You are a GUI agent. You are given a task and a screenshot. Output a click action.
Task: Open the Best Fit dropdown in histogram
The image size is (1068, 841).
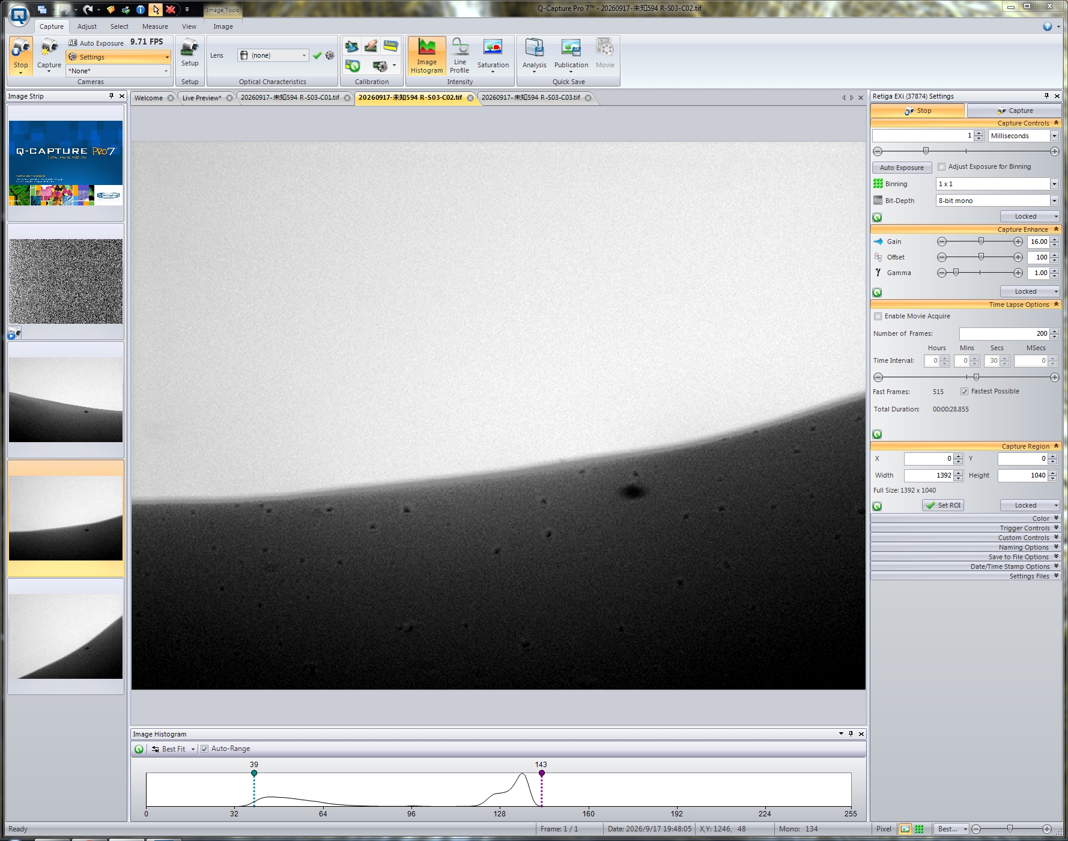point(192,749)
